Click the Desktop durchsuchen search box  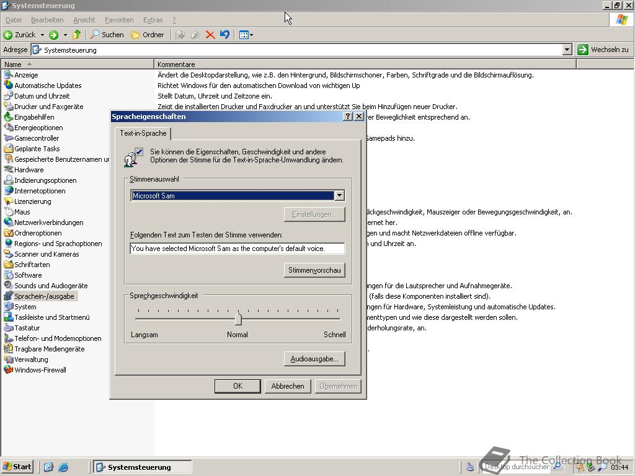pyautogui.click(x=517, y=467)
